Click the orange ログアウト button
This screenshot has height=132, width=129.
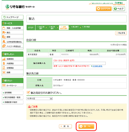pos(104,9)
